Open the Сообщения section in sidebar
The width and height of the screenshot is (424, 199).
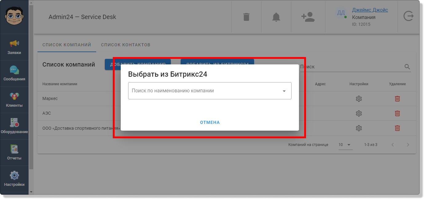pyautogui.click(x=14, y=74)
